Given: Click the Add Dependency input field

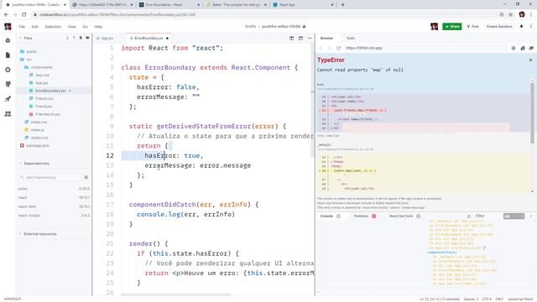Looking at the screenshot, I should pyautogui.click(x=50, y=177).
